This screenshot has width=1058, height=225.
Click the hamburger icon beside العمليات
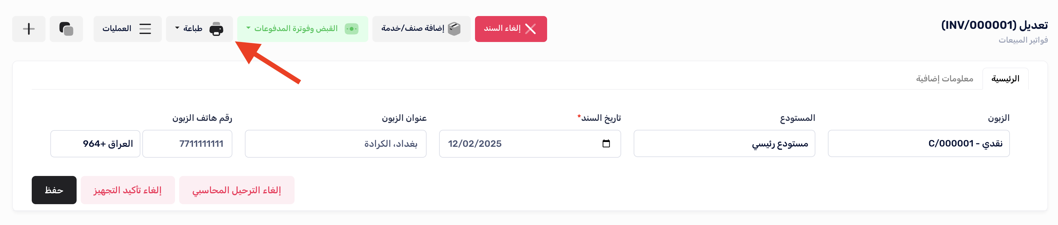click(x=145, y=29)
